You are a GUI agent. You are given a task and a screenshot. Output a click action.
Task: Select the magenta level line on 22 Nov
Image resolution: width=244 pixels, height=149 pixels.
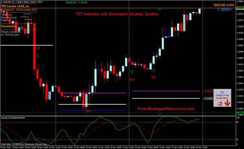pos(166,91)
